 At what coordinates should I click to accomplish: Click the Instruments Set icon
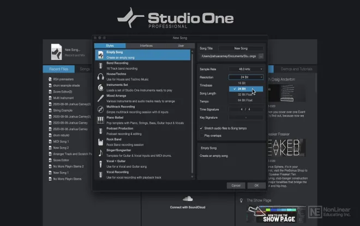pos(100,88)
